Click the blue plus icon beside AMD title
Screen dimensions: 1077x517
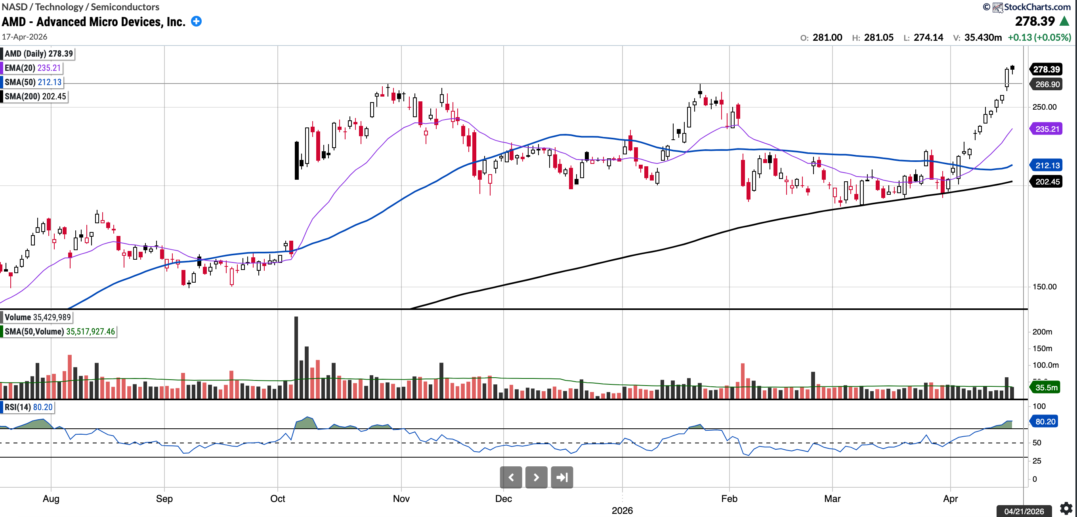click(x=196, y=21)
